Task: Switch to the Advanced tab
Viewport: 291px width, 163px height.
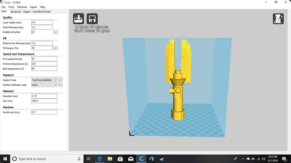Action: click(x=16, y=12)
